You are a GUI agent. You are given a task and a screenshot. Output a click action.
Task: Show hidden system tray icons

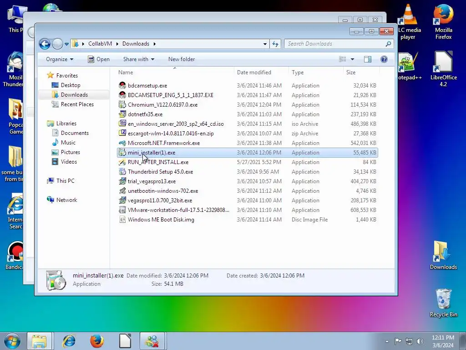click(x=387, y=341)
